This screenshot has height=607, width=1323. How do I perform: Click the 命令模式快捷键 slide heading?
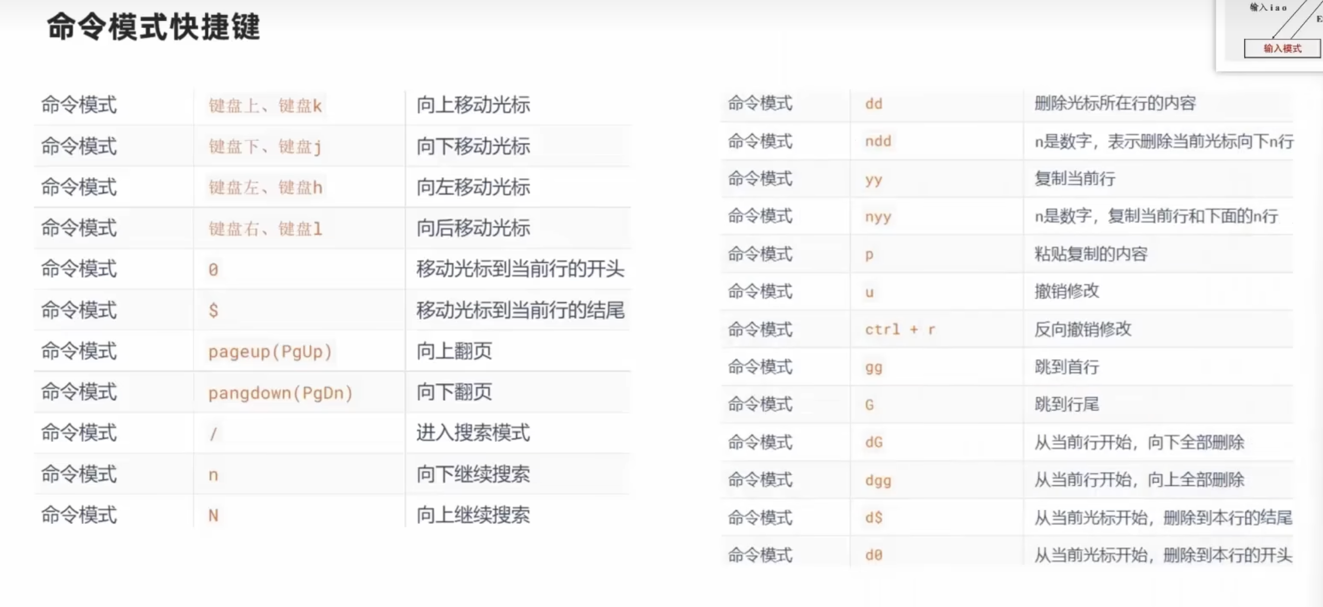[153, 27]
